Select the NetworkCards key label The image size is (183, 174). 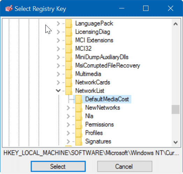(93, 82)
